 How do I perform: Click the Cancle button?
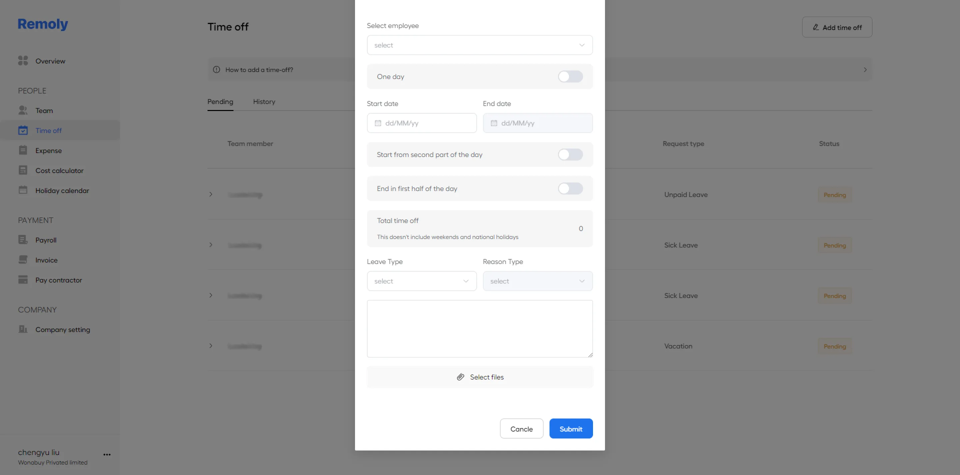(x=521, y=428)
